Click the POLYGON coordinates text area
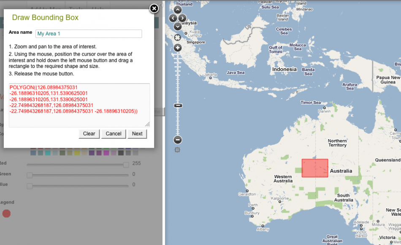Image resolution: width=401 pixels, height=245 pixels. [79, 105]
